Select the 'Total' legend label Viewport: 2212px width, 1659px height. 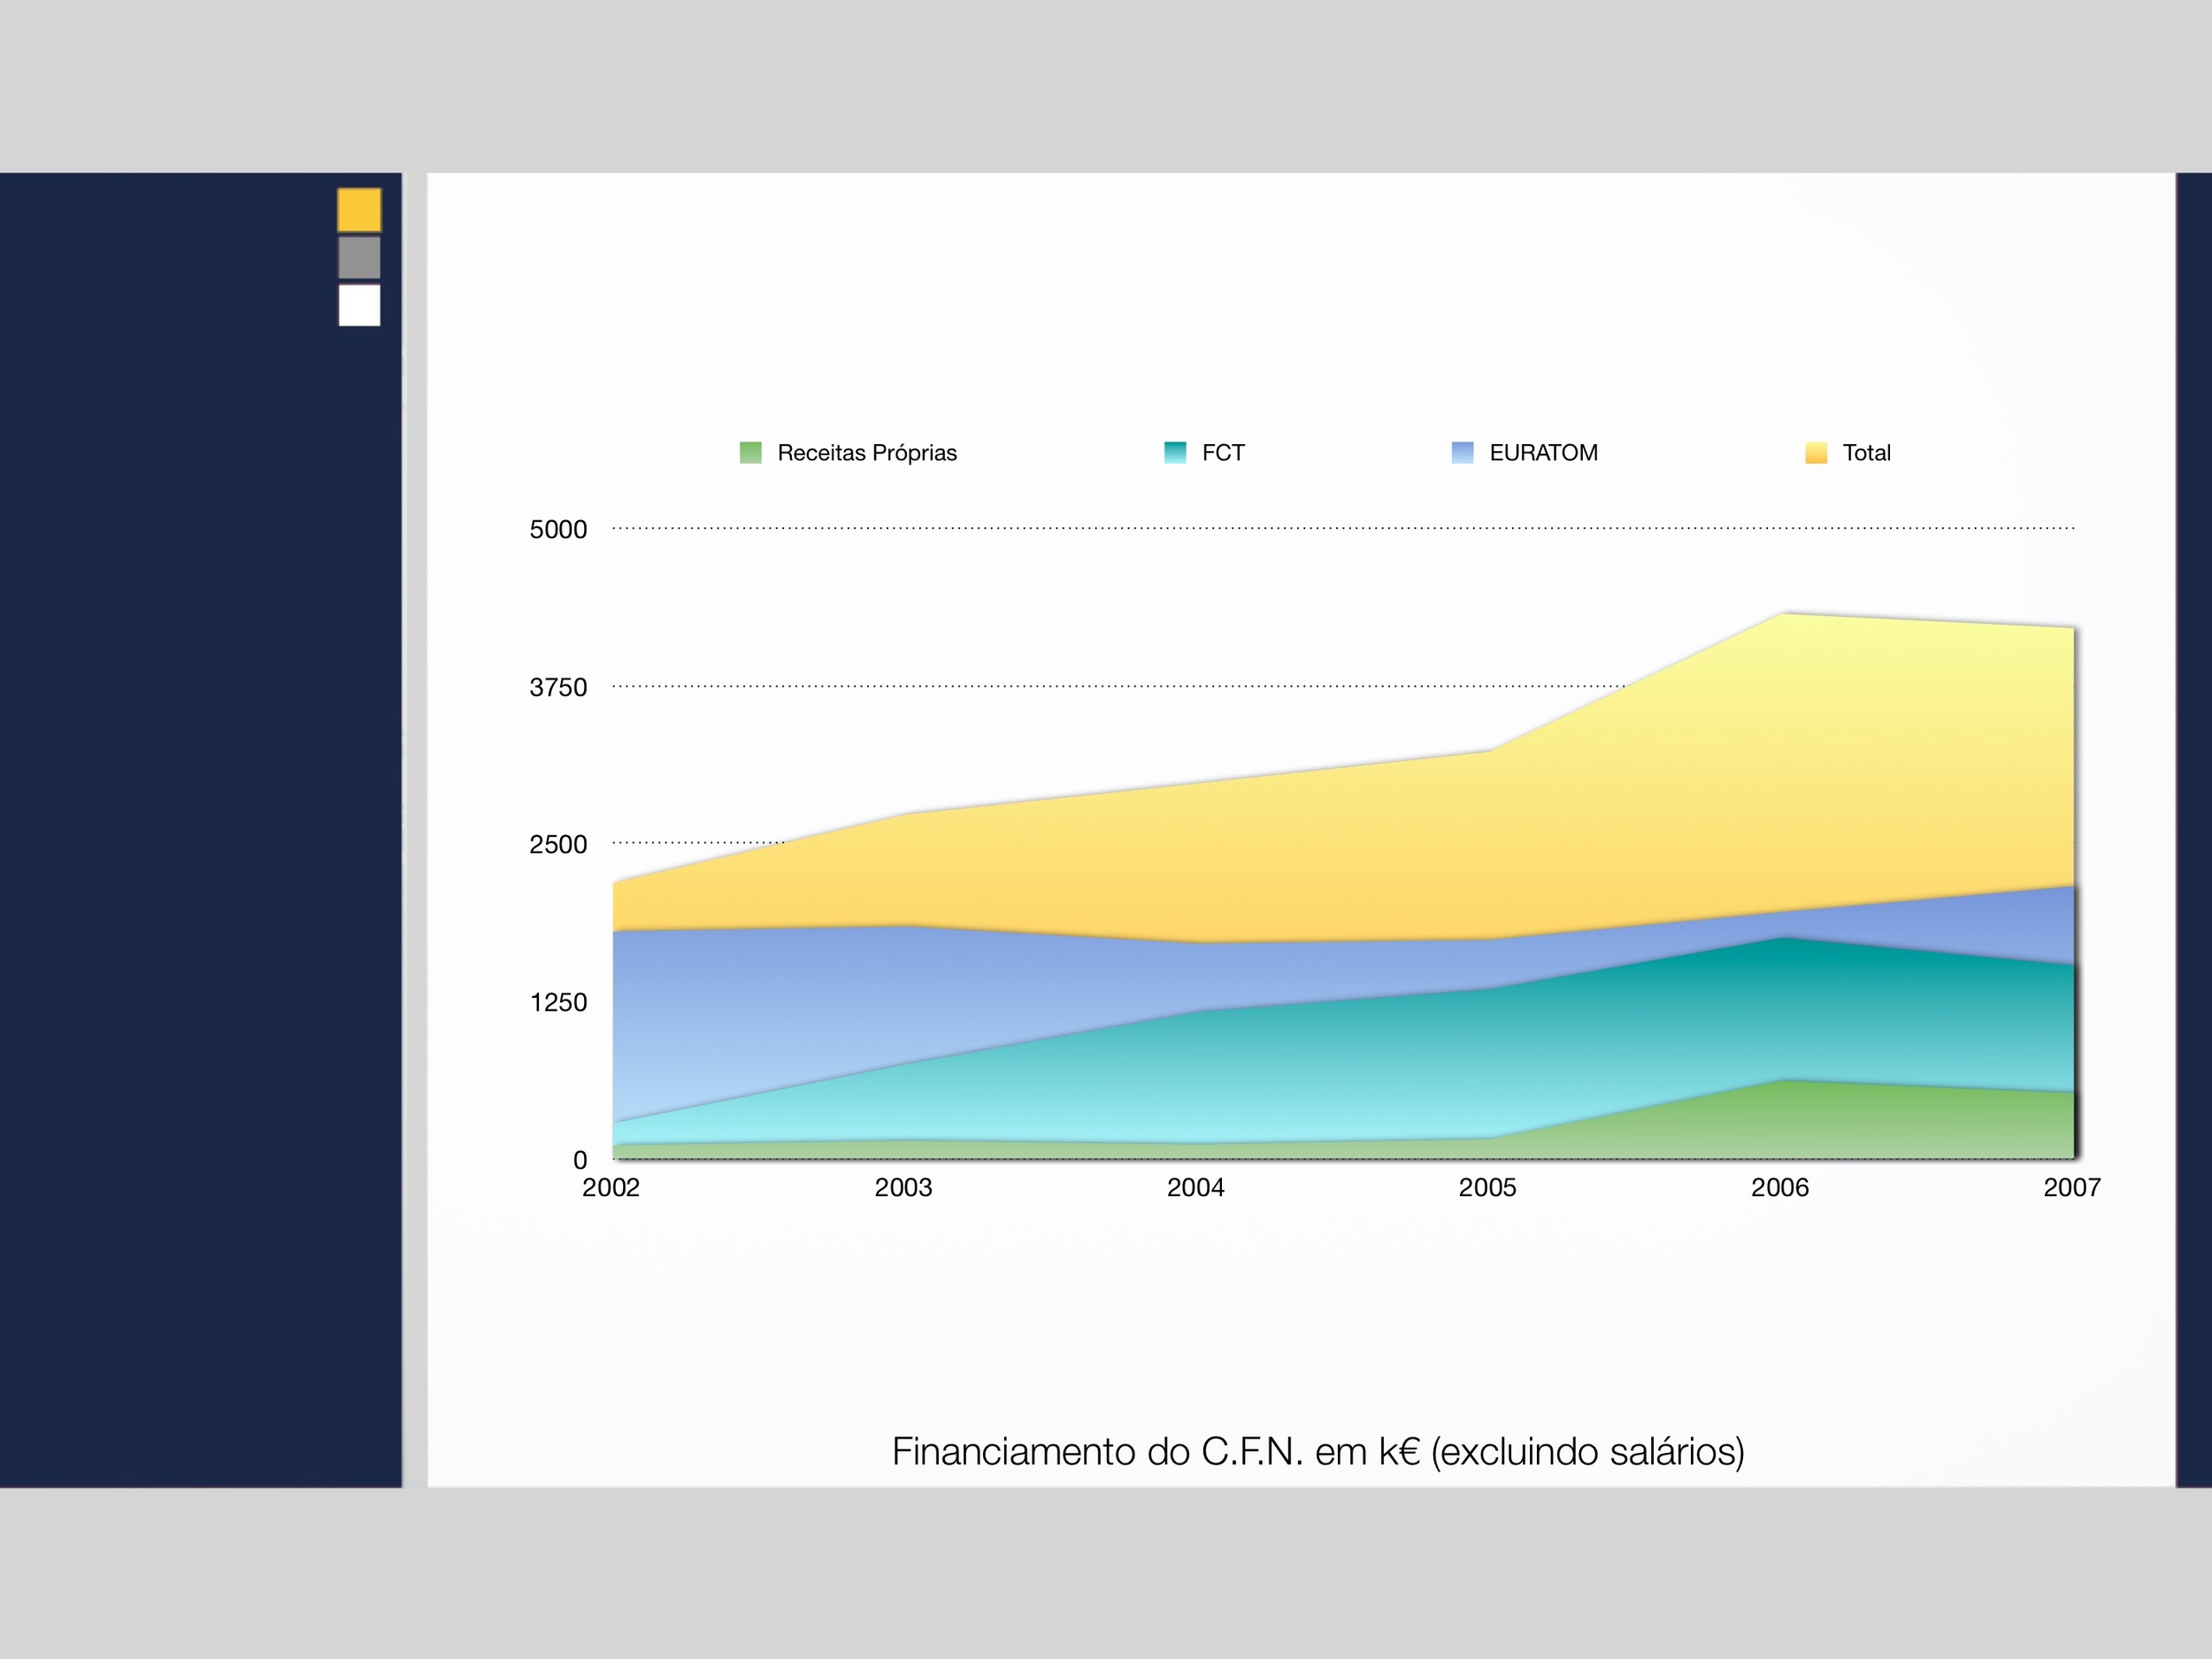(x=1866, y=453)
